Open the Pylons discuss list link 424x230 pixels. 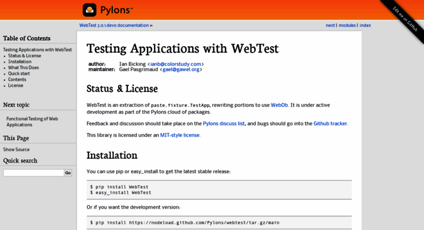point(224,123)
